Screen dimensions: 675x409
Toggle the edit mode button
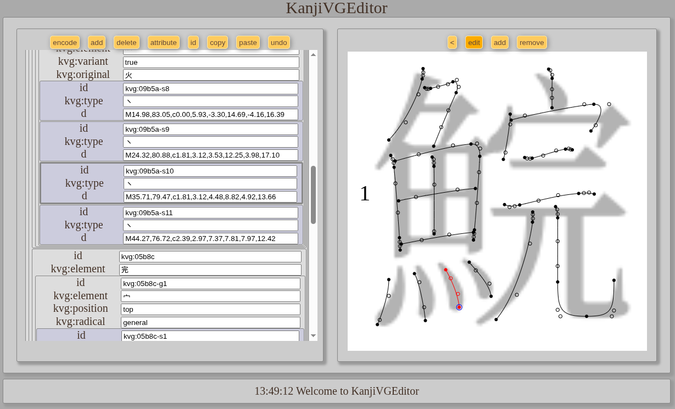[474, 42]
